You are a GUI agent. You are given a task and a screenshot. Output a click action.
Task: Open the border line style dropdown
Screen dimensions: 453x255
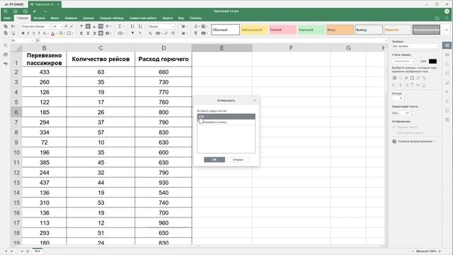click(403, 62)
